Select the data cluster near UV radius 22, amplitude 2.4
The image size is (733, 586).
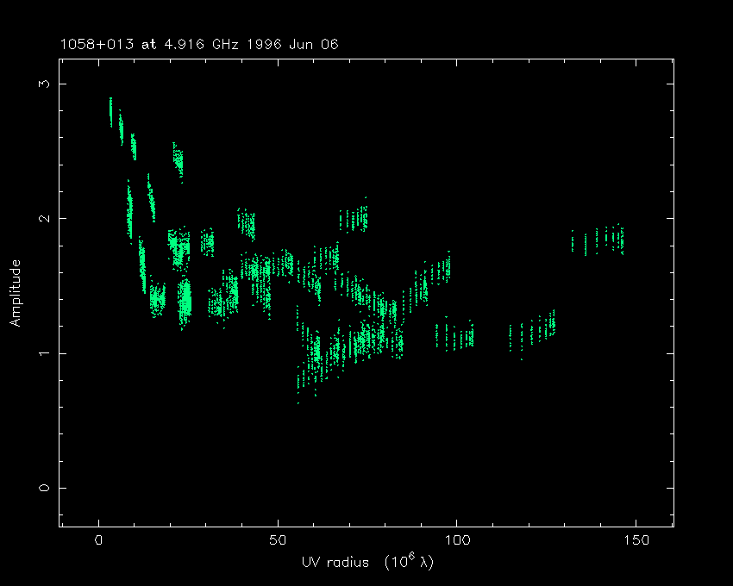pos(178,160)
